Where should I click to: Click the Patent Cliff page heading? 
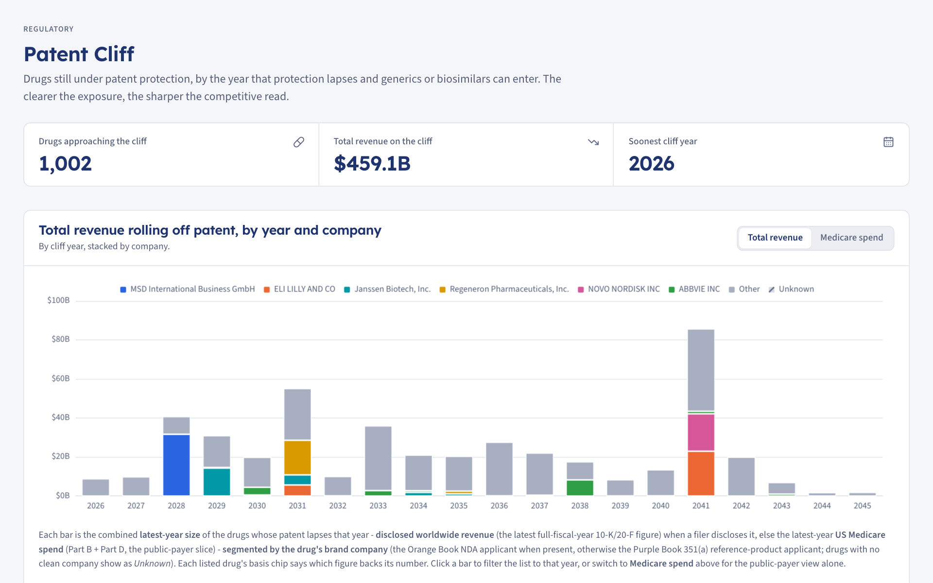coord(79,54)
